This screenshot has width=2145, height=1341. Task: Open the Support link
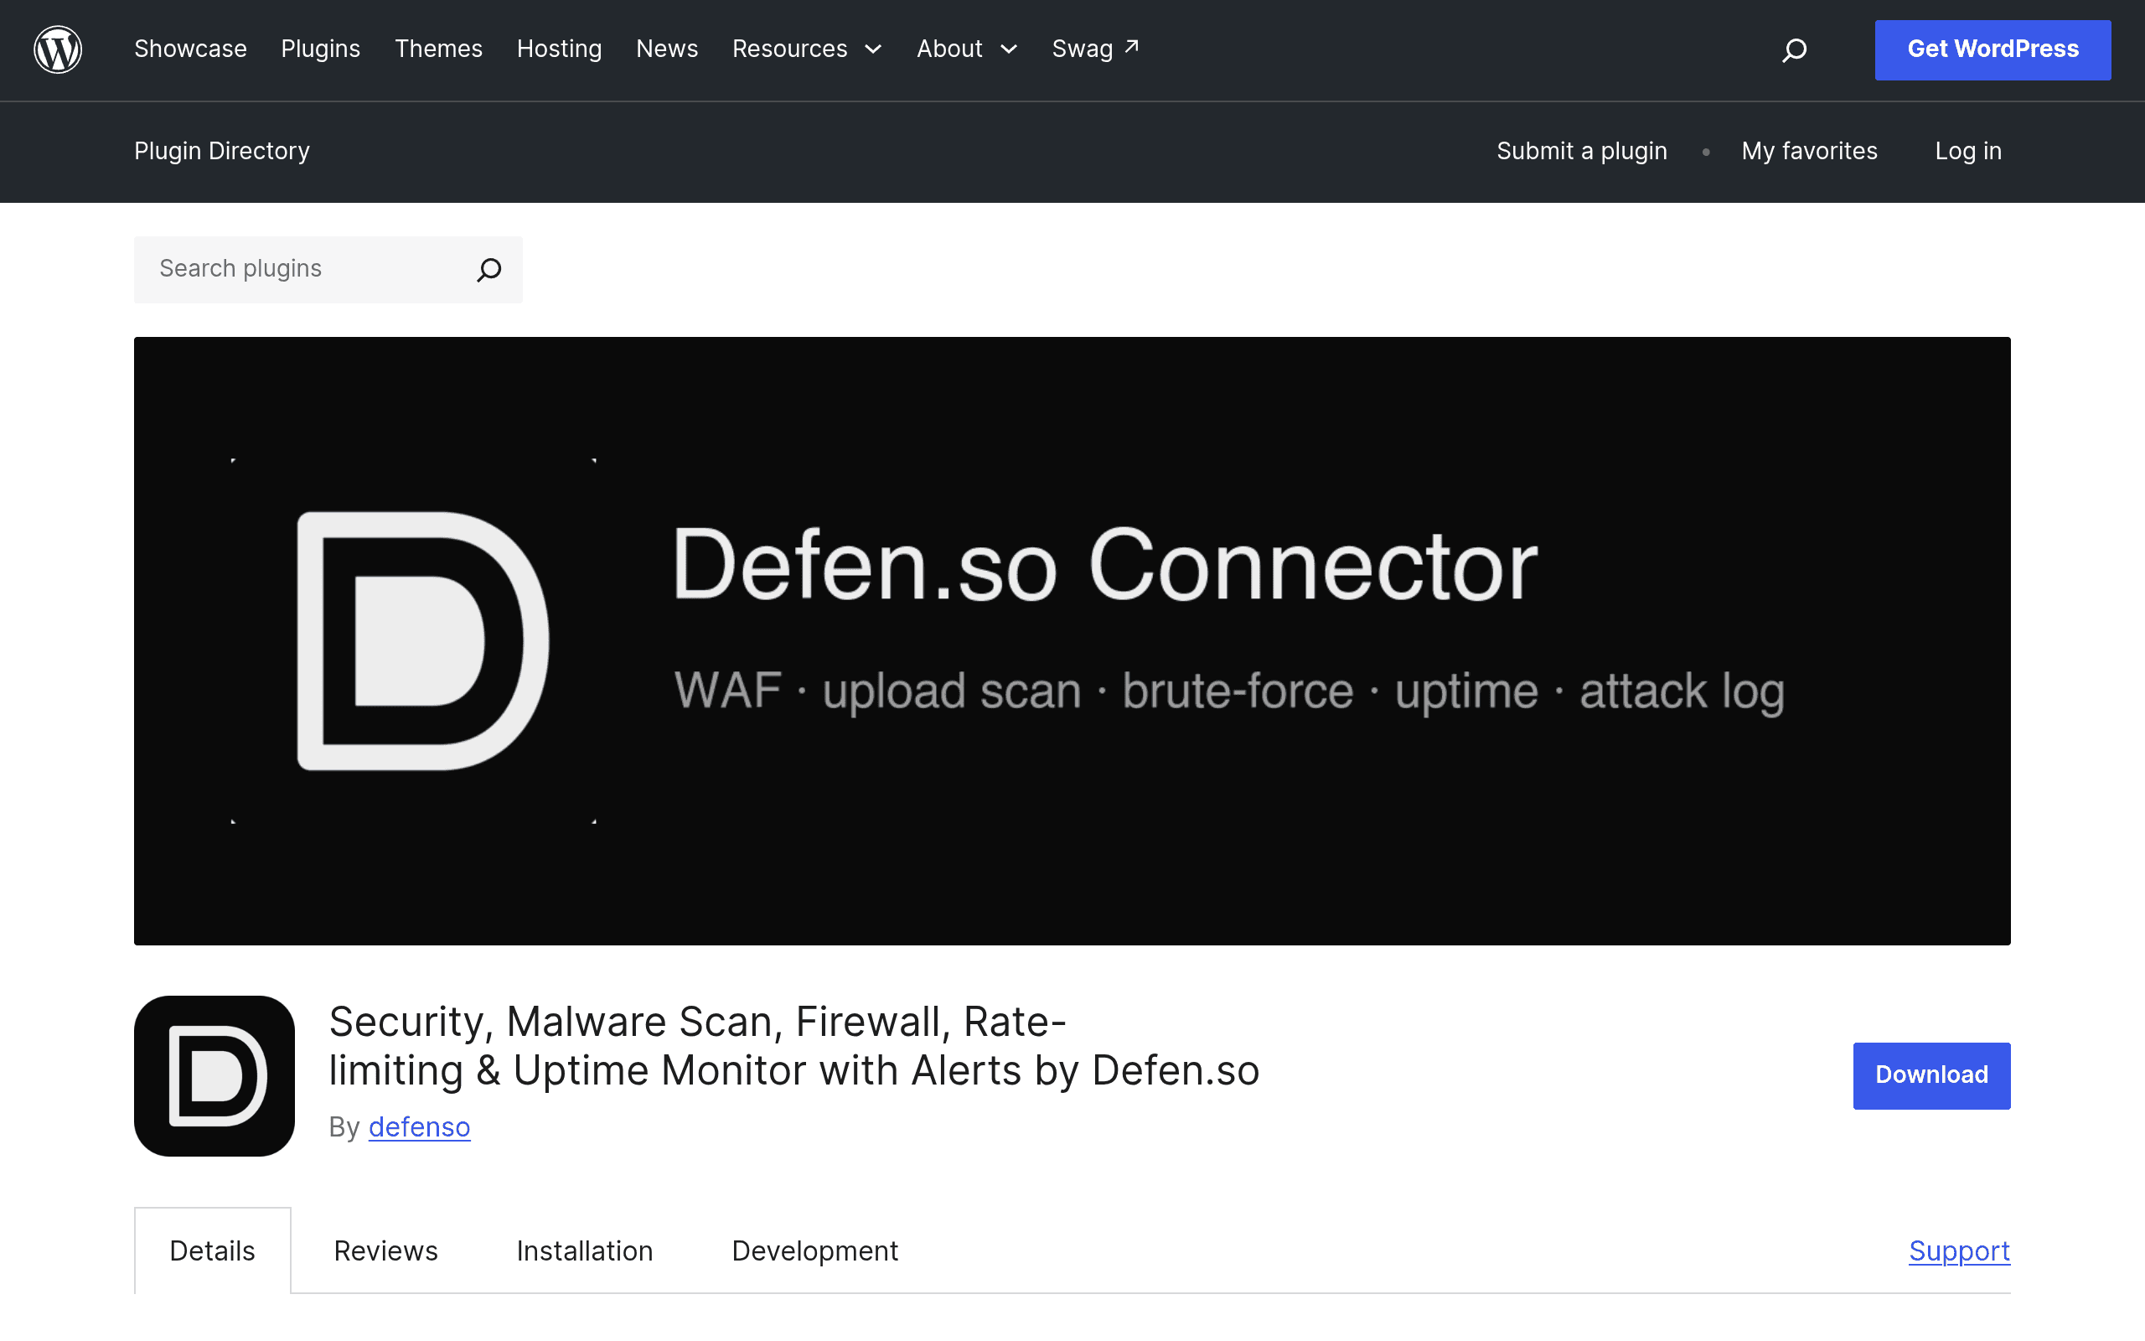pyautogui.click(x=1959, y=1250)
